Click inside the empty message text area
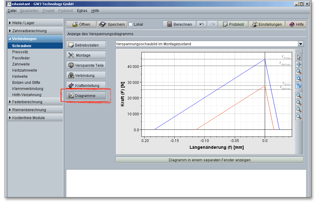This screenshot has height=202, width=316. [x=186, y=183]
